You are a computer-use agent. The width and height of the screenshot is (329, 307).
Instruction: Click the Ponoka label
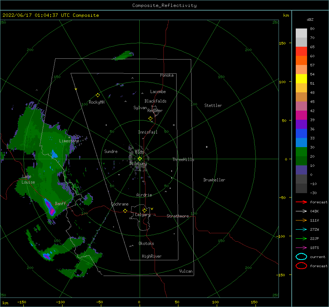167,76
